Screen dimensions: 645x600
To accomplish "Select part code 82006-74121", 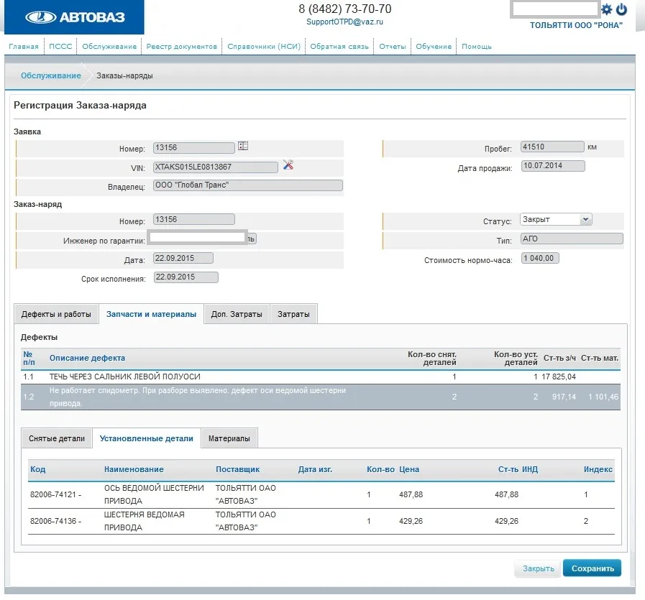I will pos(55,495).
